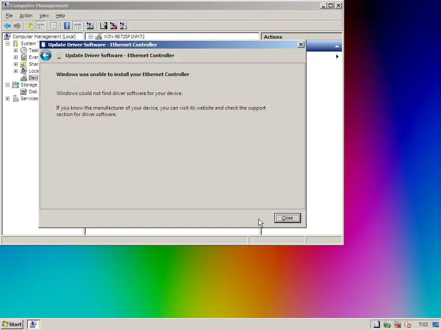The height and width of the screenshot is (330, 441).
Task: Click the blue back arrow in driver wizard
Action: (x=46, y=55)
